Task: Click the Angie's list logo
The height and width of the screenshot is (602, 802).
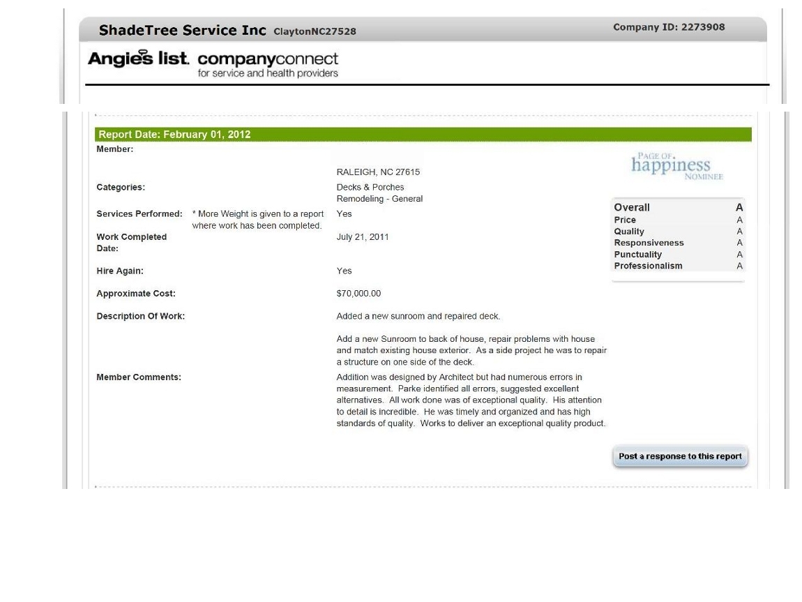Action: click(138, 59)
